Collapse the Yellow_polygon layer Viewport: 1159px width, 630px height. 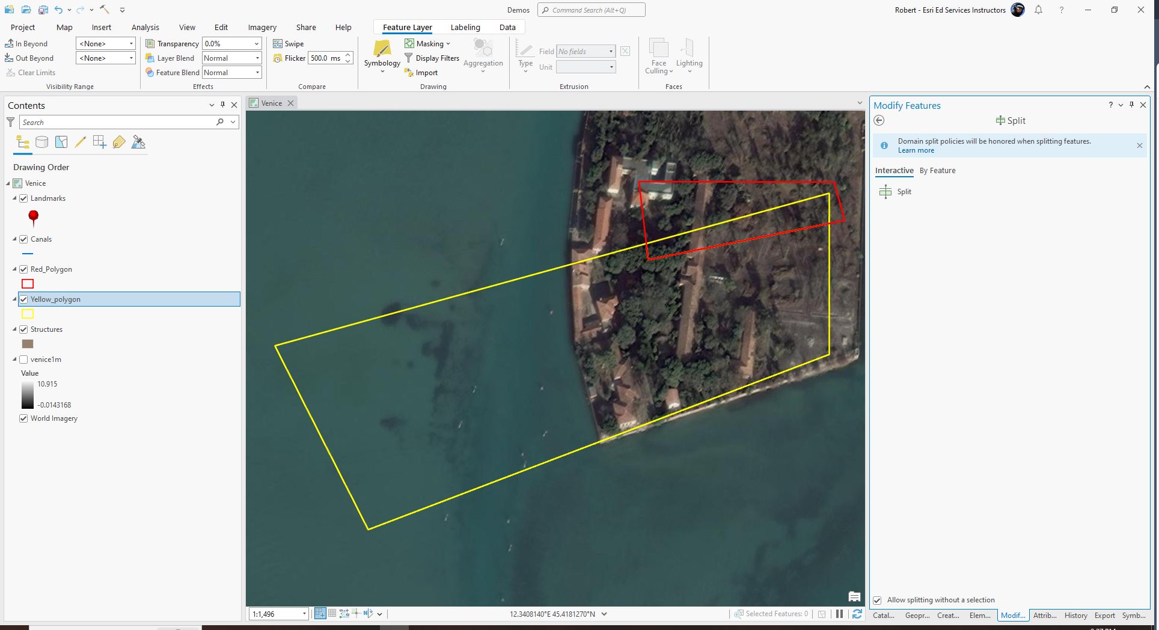(x=14, y=299)
